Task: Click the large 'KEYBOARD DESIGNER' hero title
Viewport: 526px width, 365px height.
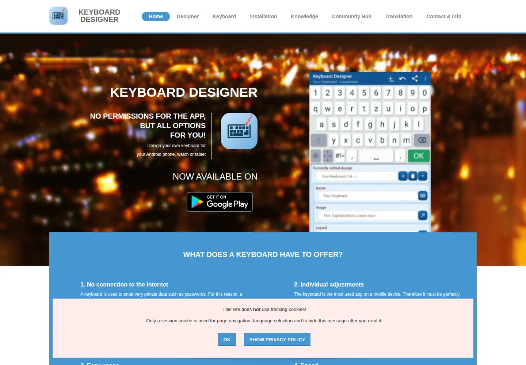Action: [x=184, y=92]
